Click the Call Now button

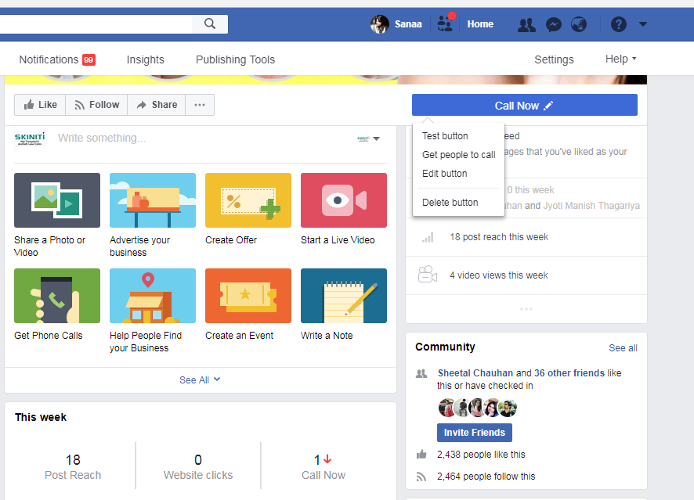[x=525, y=105]
